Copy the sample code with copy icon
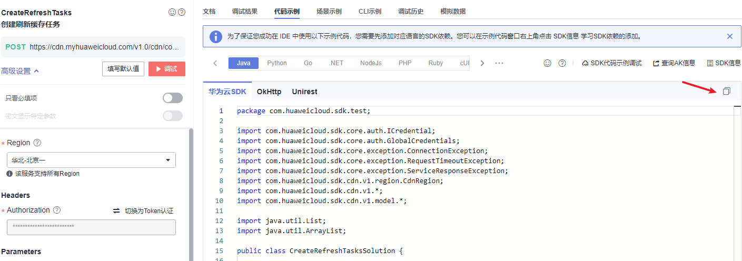Image resolution: width=742 pixels, height=261 pixels. [x=726, y=92]
